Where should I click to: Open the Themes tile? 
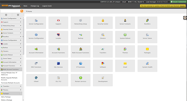(125, 51)
